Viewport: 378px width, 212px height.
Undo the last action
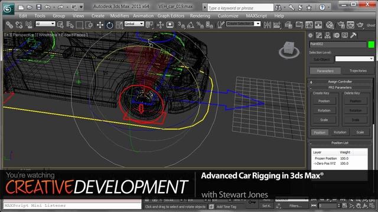[x=47, y=7]
